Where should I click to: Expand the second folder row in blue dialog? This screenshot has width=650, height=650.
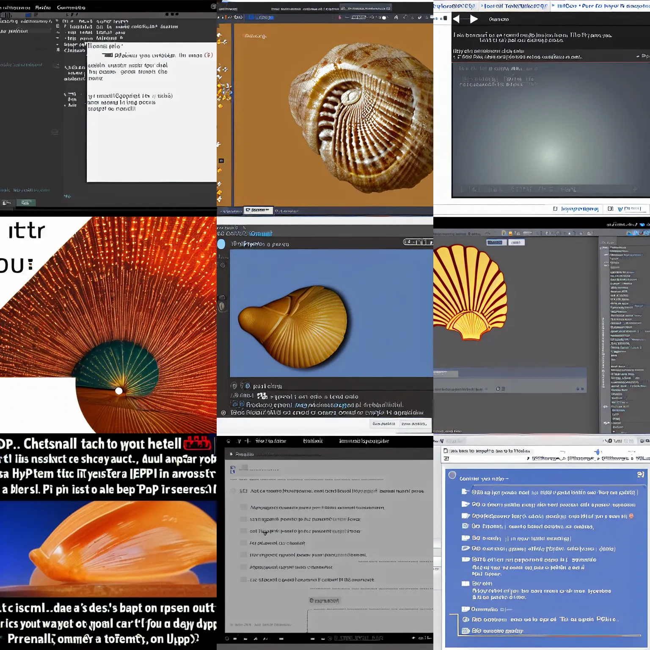[465, 504]
